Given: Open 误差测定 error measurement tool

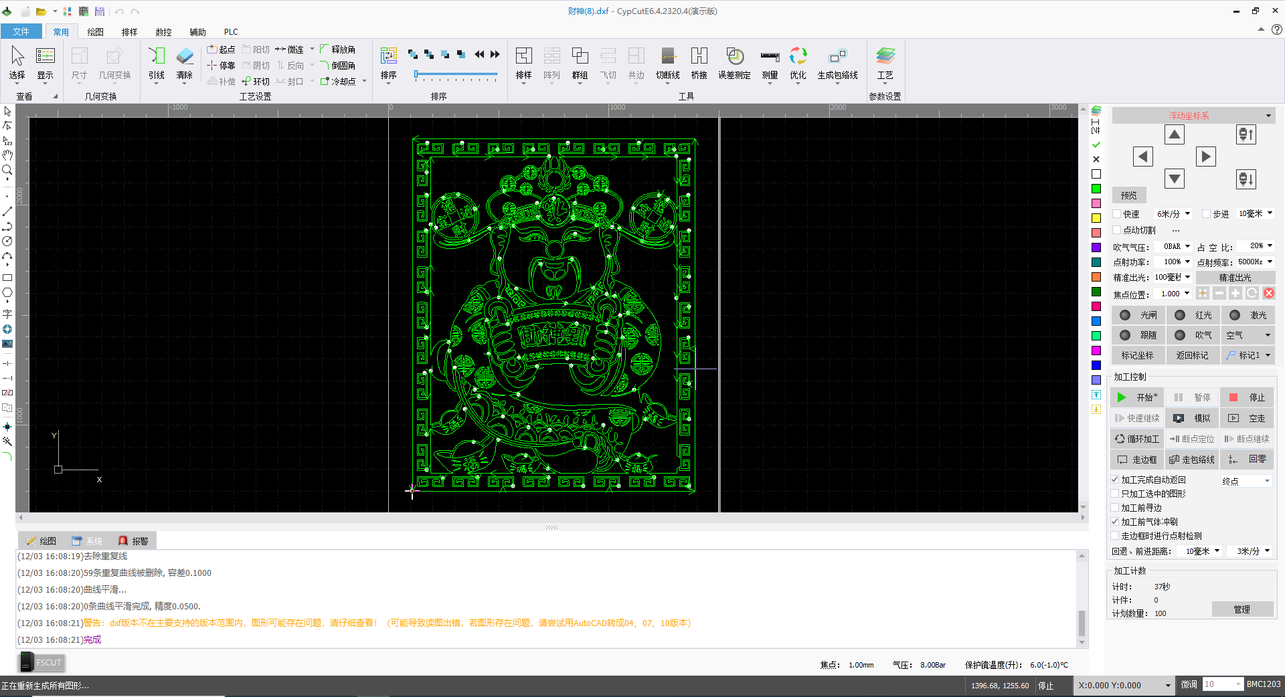Looking at the screenshot, I should (x=735, y=63).
